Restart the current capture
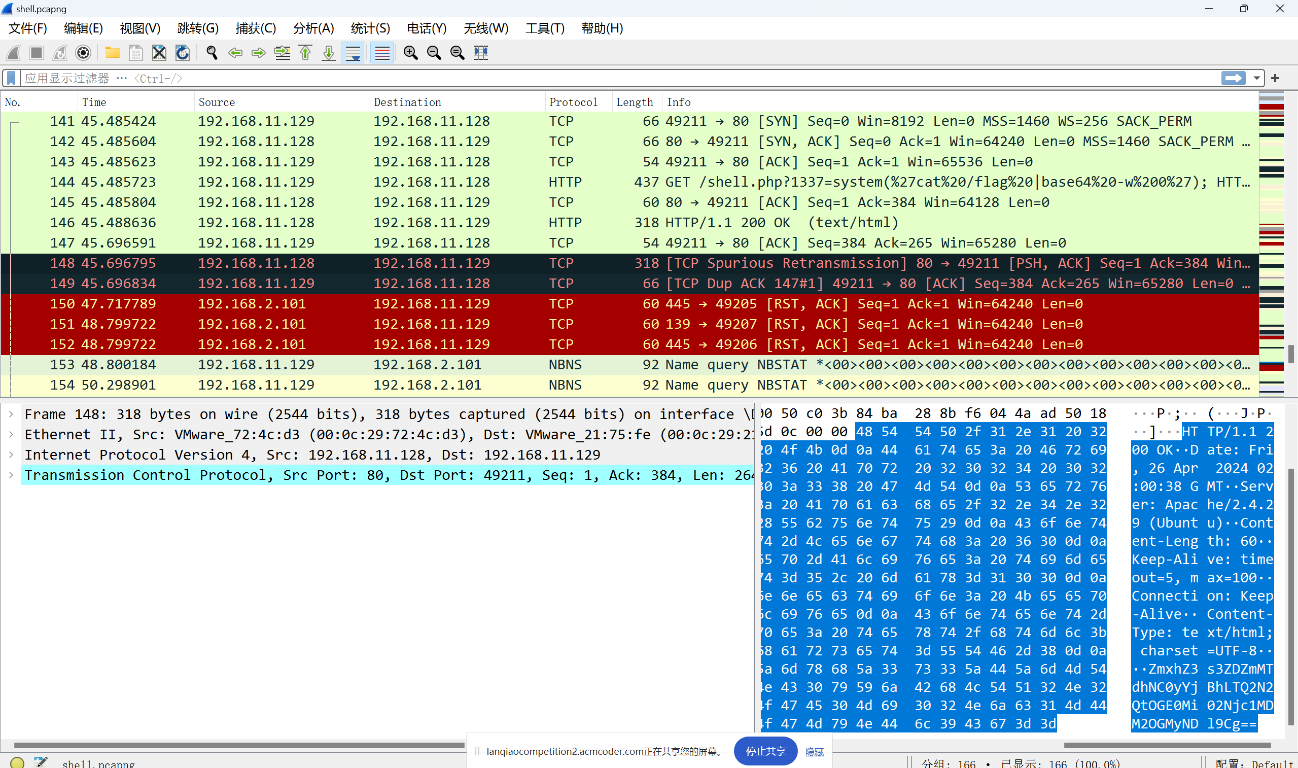Viewport: 1298px width, 768px height. 60,52
